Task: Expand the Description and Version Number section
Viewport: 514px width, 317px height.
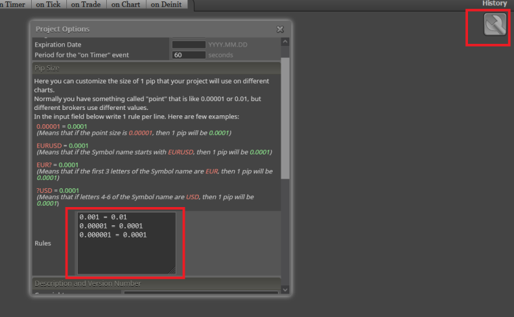Action: pos(156,283)
